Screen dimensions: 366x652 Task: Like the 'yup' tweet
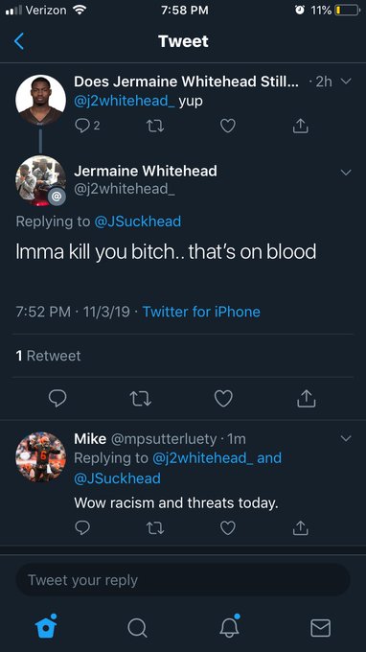coord(228,126)
